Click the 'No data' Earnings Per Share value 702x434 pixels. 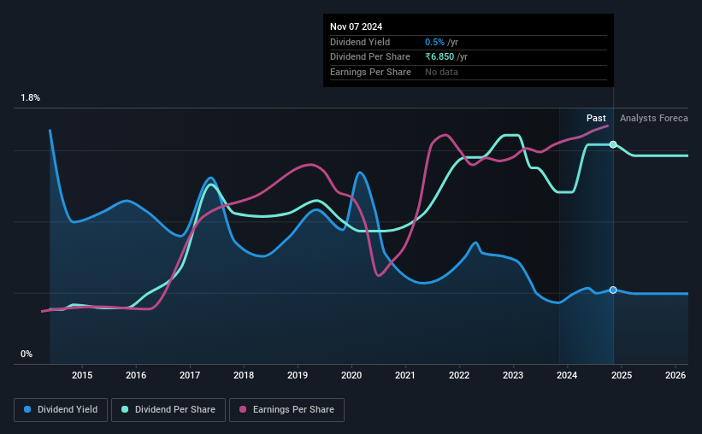(x=441, y=72)
